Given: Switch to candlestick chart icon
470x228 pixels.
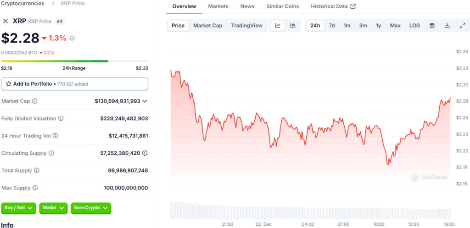Looking at the screenshot, I should 293,26.
